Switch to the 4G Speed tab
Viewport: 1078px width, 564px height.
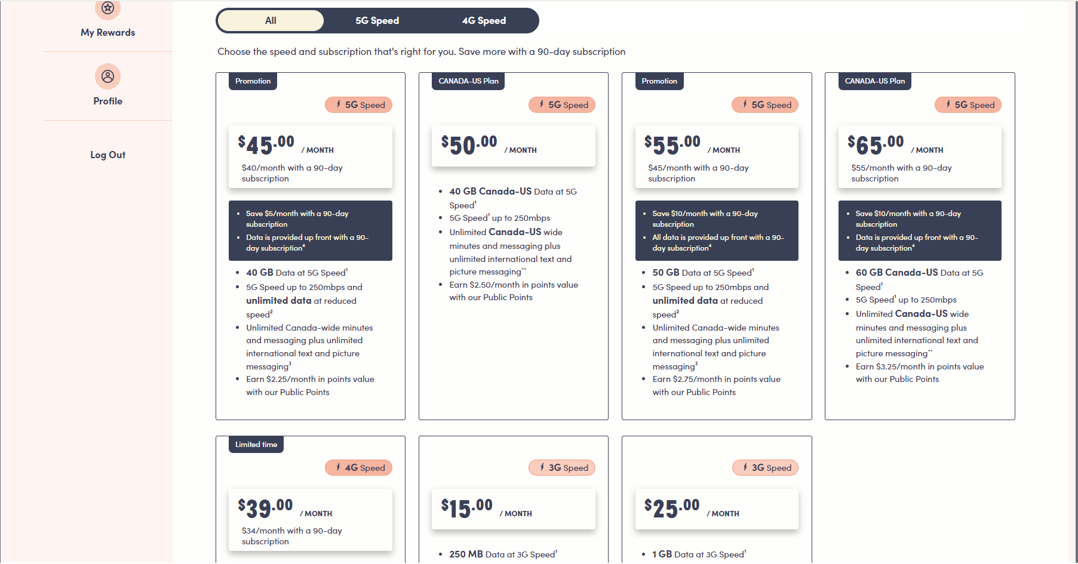point(484,20)
